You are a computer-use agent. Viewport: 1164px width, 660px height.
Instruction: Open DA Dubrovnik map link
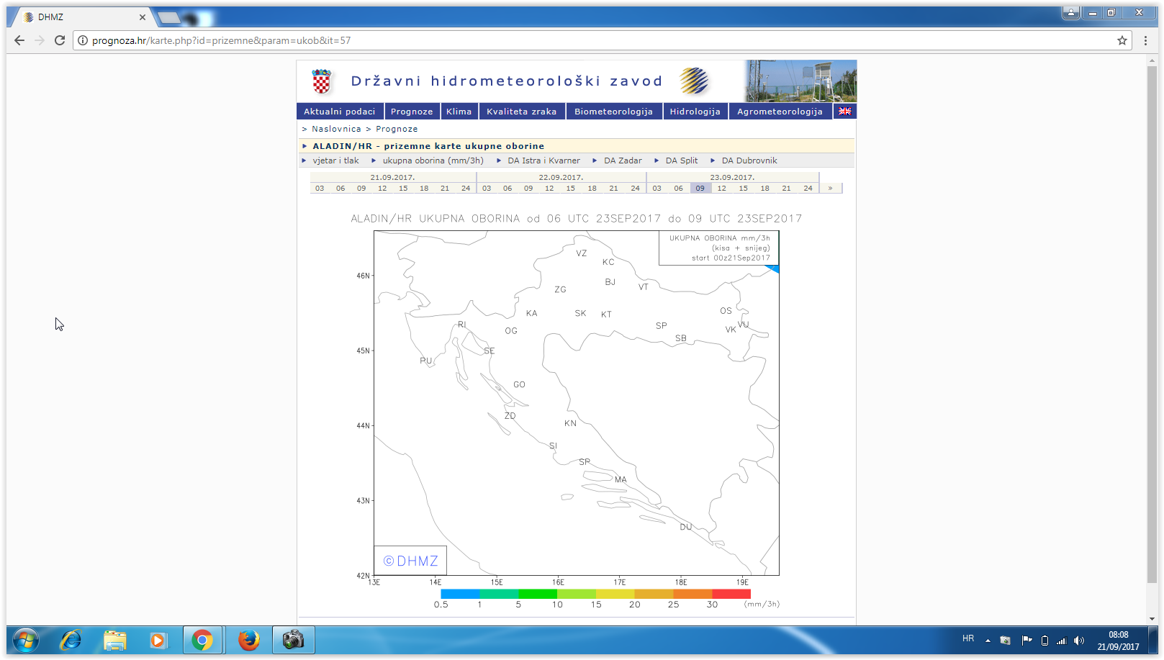pos(749,161)
